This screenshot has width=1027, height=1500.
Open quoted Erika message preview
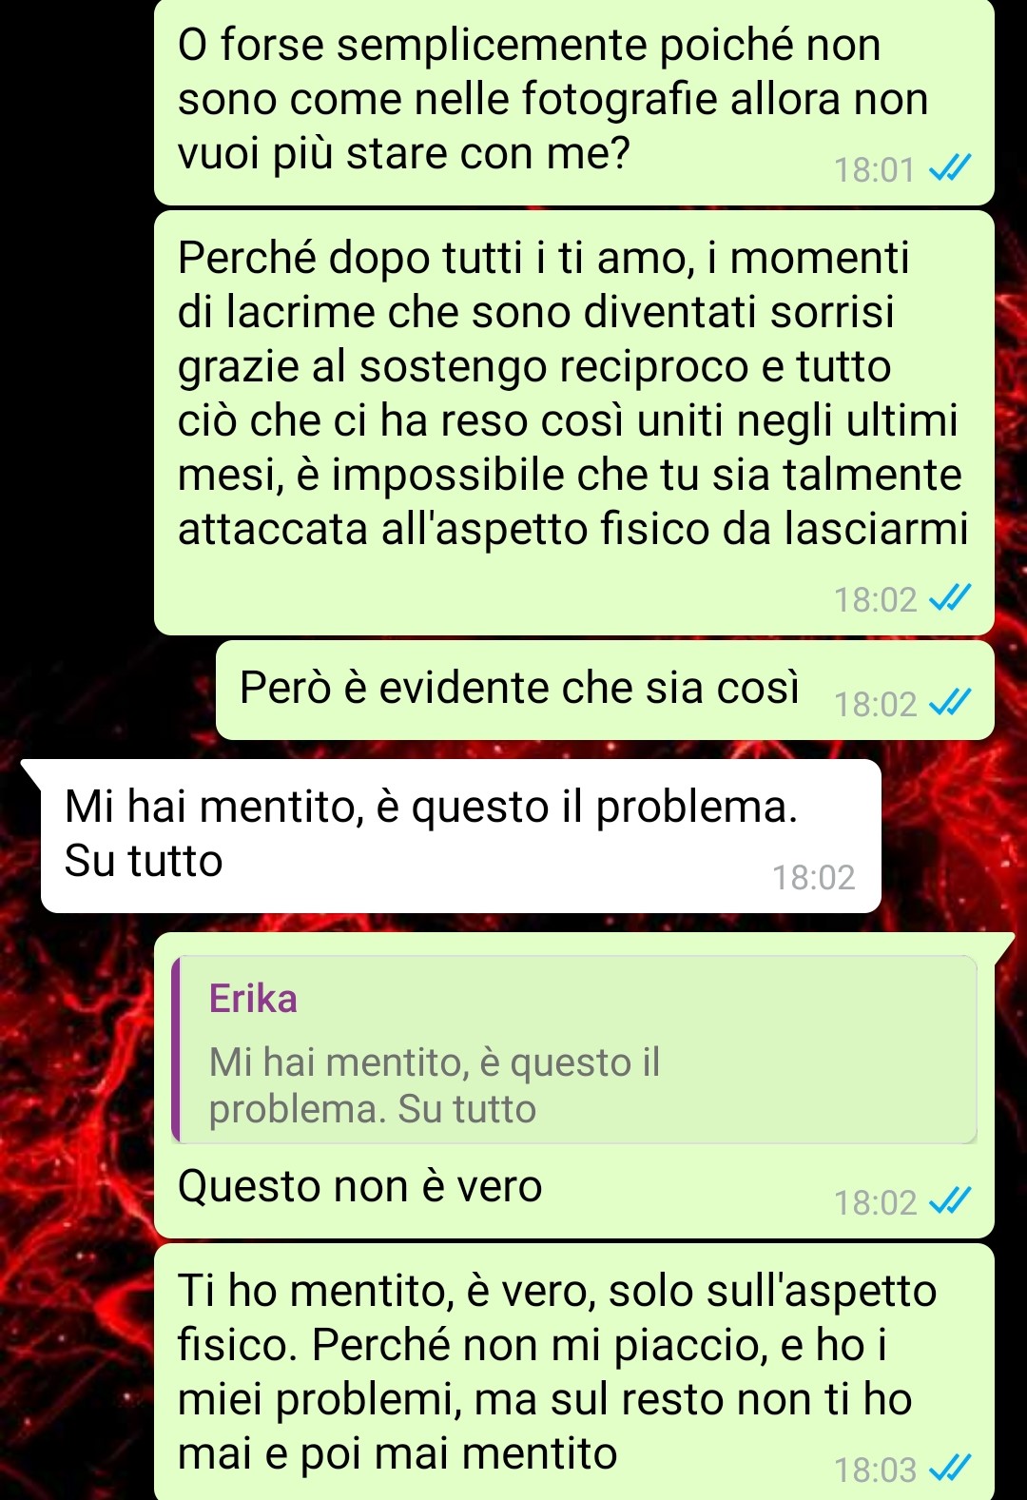tap(574, 1049)
